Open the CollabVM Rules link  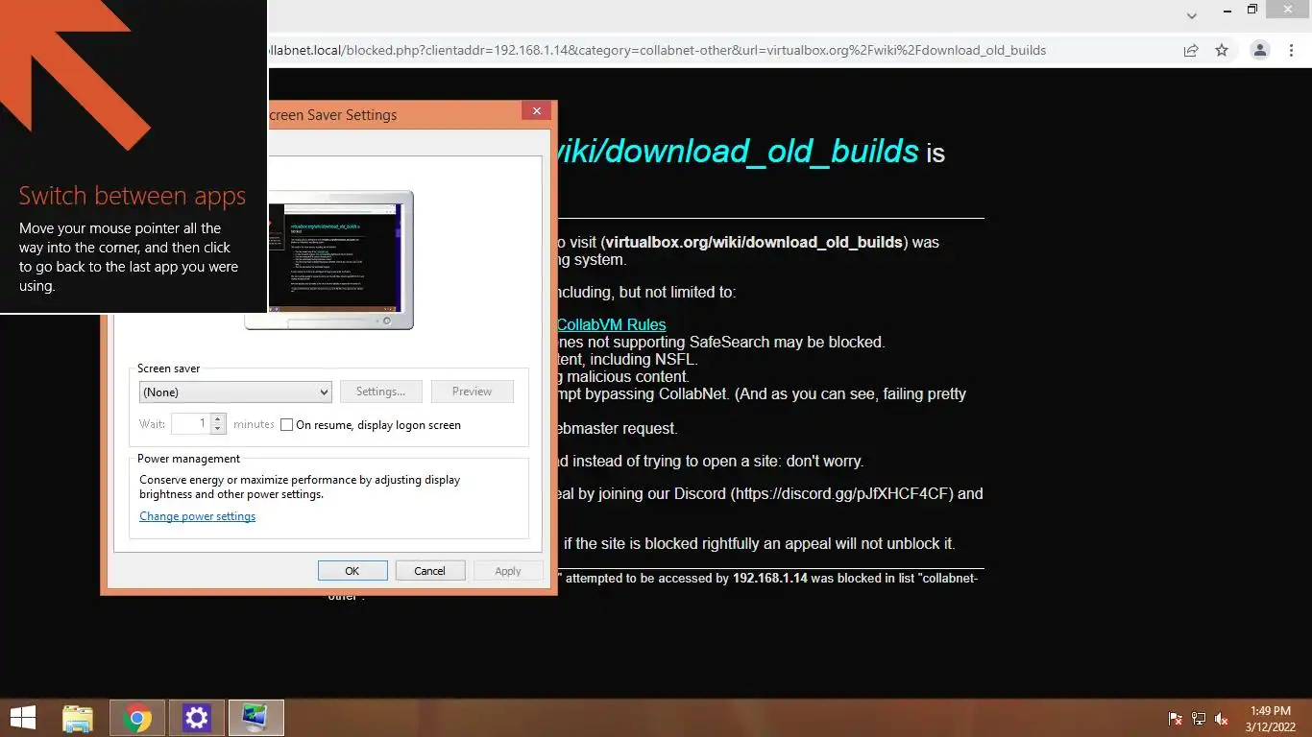click(611, 324)
